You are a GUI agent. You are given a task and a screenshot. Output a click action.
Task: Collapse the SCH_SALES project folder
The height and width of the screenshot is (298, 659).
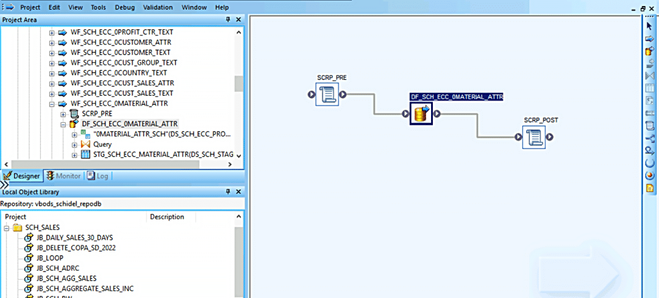[x=7, y=227]
